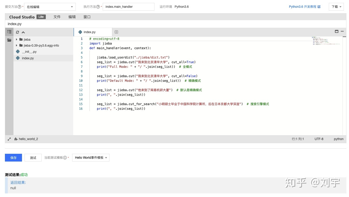Click the 保存 button
The height and width of the screenshot is (197, 349).
(x=13, y=158)
